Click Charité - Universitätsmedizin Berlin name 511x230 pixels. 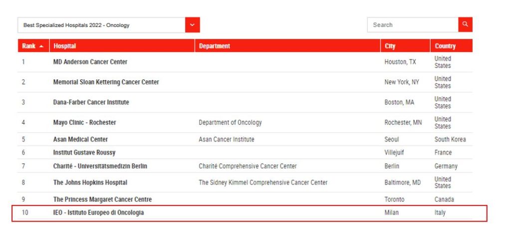[100, 166]
